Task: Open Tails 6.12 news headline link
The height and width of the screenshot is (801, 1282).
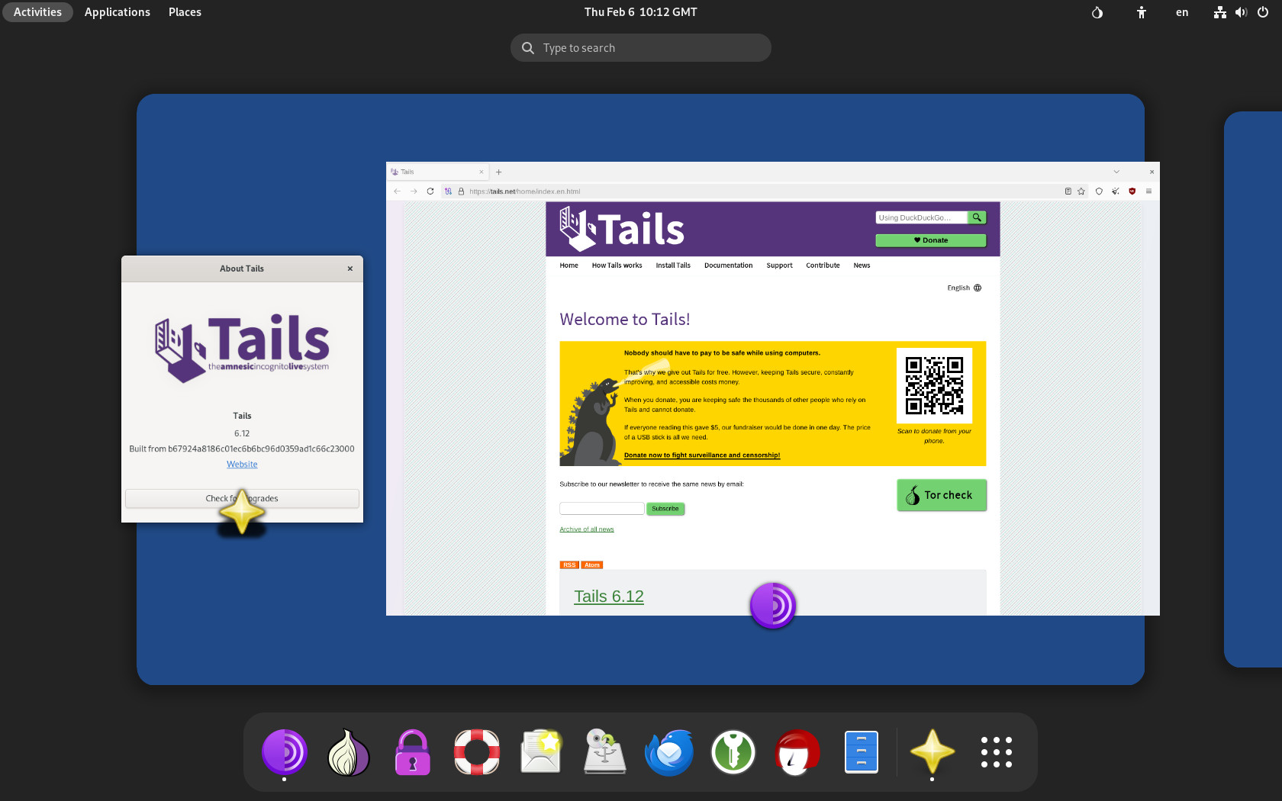Action: pos(609,597)
